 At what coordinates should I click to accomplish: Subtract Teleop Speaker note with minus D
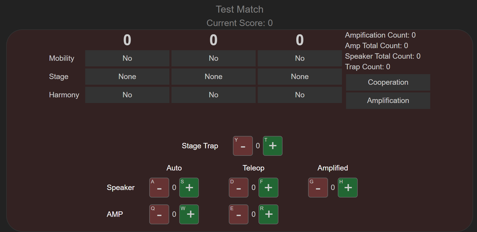[239, 187]
